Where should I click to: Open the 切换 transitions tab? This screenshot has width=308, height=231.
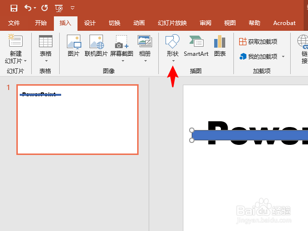115,23
